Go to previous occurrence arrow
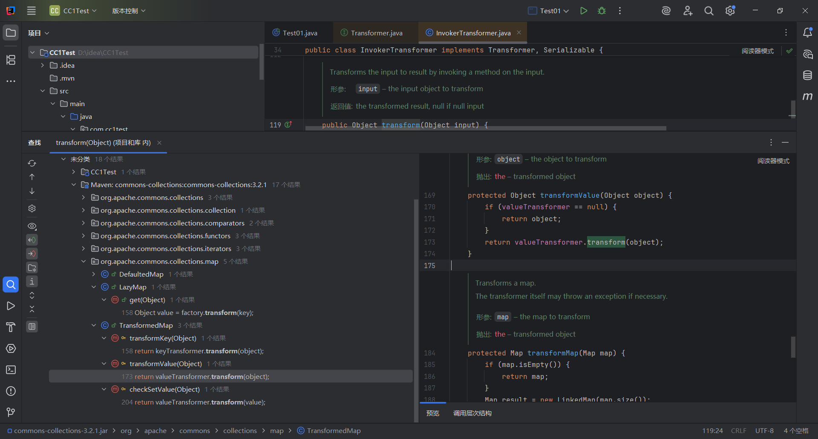 [x=32, y=177]
